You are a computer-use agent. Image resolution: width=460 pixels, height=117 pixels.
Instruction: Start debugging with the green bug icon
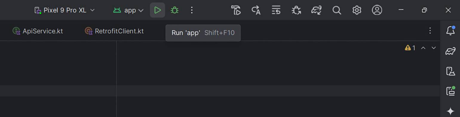pyautogui.click(x=174, y=10)
